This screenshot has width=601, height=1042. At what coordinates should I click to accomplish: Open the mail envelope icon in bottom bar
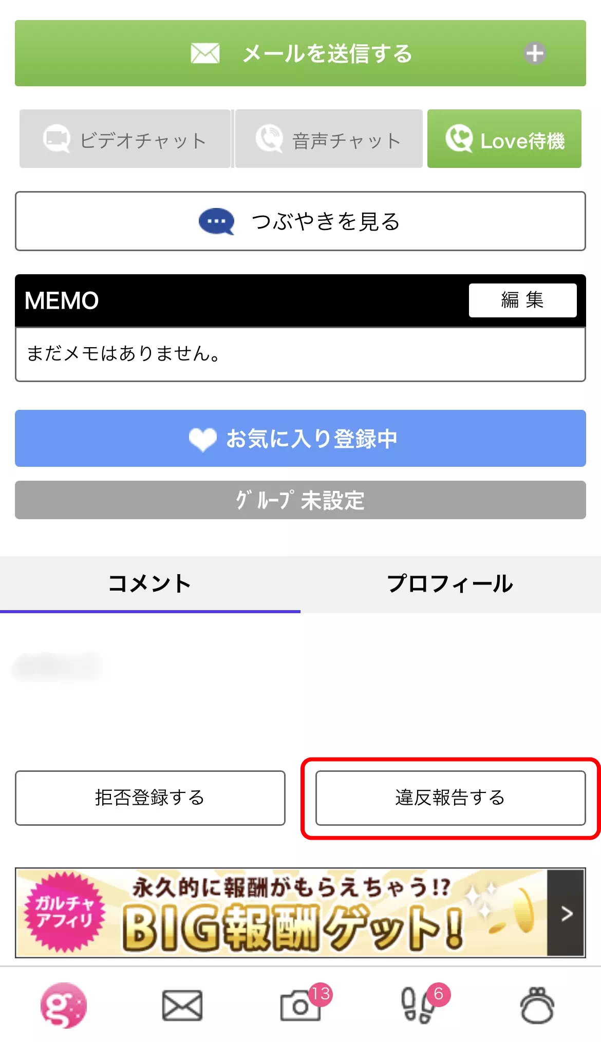(x=183, y=1002)
